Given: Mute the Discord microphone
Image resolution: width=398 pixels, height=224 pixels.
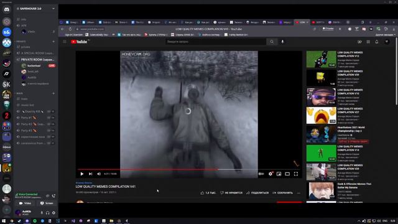Looking at the screenshot, I should [42, 213].
